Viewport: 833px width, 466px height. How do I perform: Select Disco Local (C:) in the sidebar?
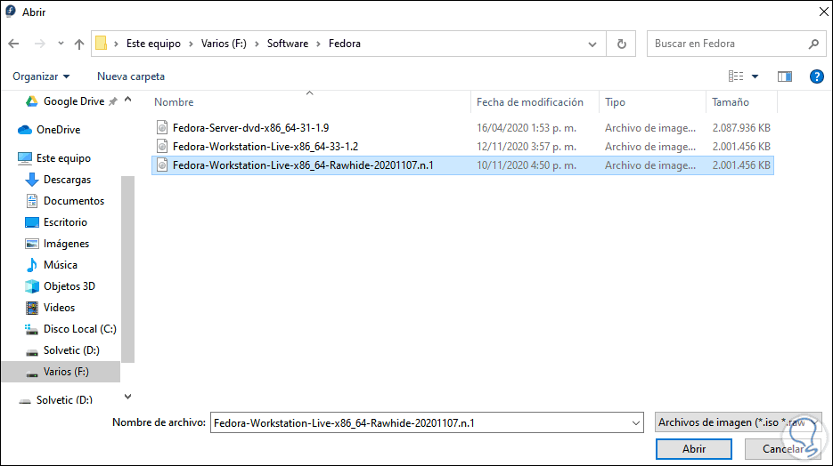click(x=79, y=329)
